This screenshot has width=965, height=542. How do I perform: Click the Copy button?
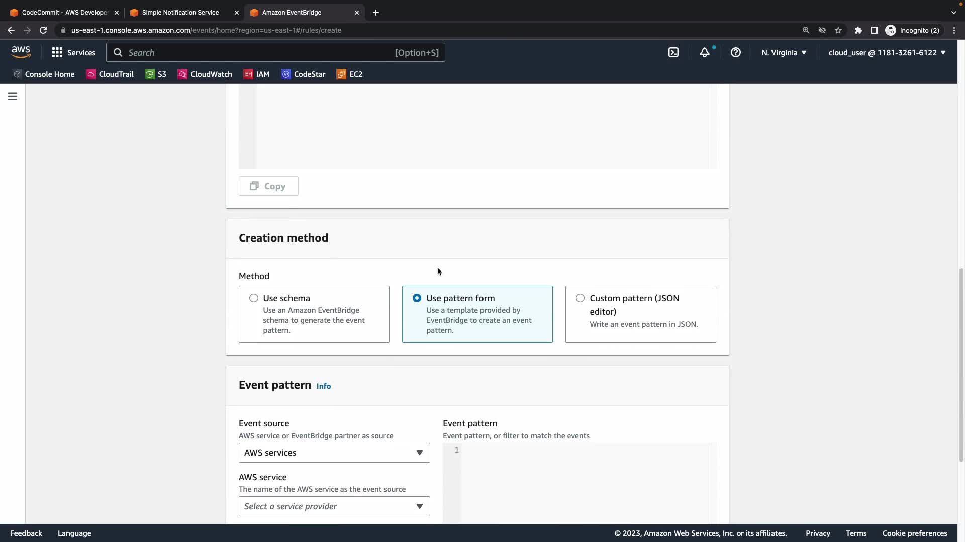268,186
